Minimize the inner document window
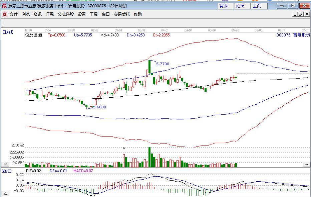This screenshot has width=311, height=197. tap(295, 14)
